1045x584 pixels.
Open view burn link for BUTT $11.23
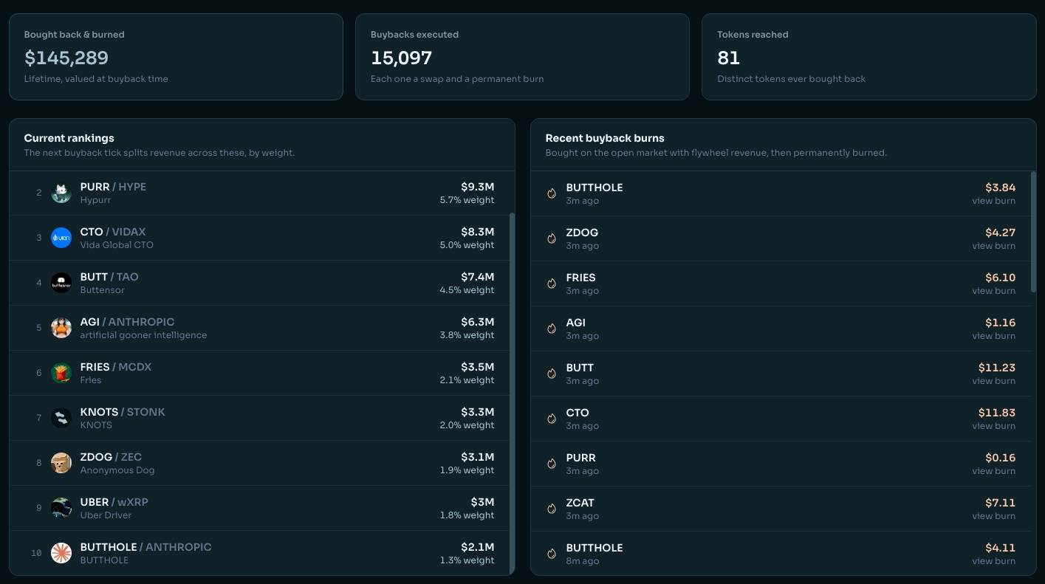click(993, 381)
